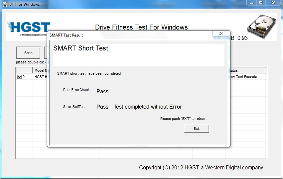Click the Exit button in SMART Test Result

[x=197, y=129]
